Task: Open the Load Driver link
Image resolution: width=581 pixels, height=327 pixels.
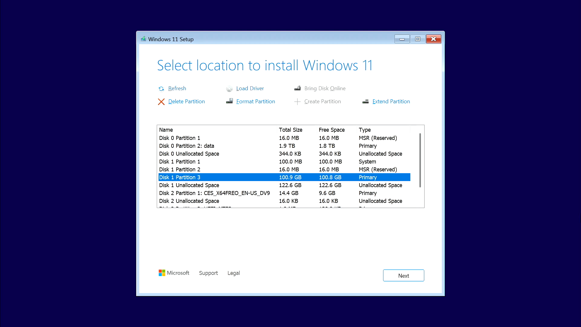Action: coord(250,88)
